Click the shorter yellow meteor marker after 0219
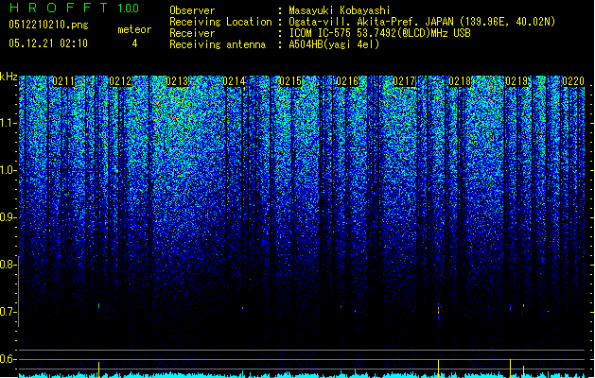Viewport: 595px width, 378px height. click(523, 371)
